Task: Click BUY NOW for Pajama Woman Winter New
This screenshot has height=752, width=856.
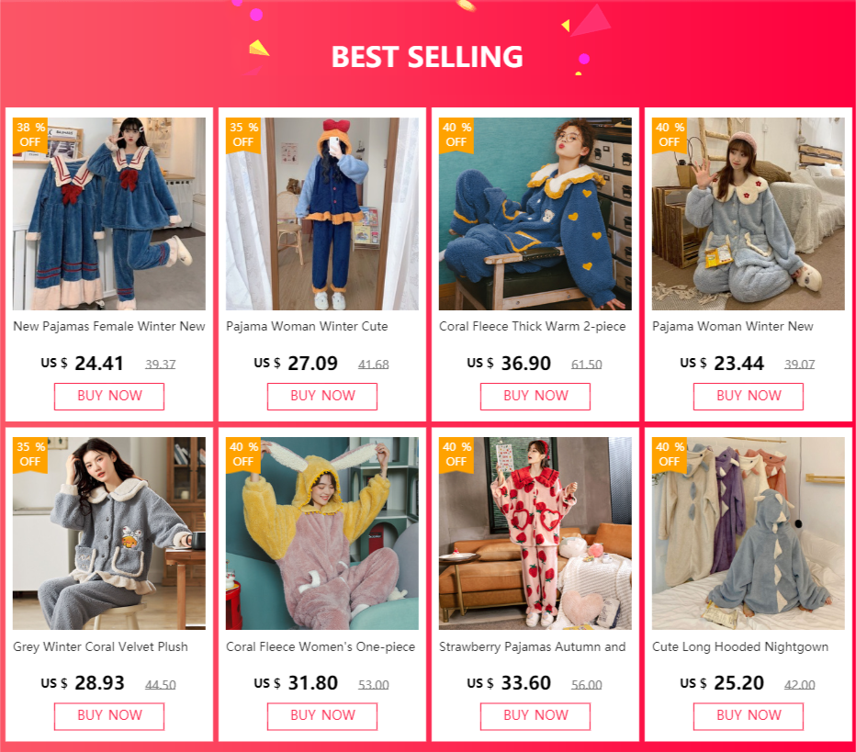Action: (x=749, y=396)
